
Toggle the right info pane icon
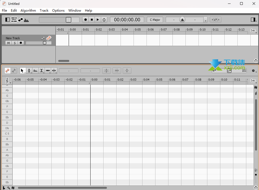click(x=253, y=20)
